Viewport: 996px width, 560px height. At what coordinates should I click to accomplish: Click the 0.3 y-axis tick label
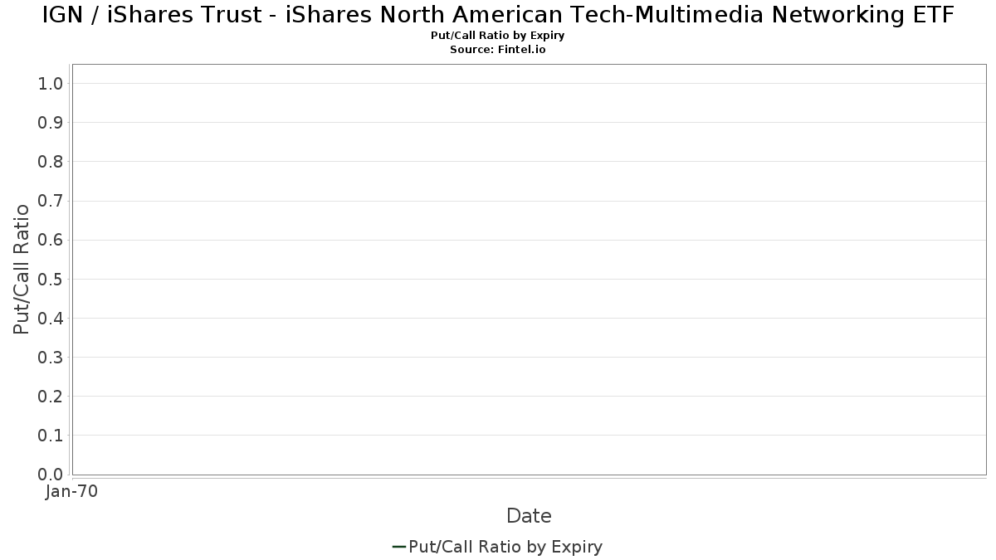[51, 357]
